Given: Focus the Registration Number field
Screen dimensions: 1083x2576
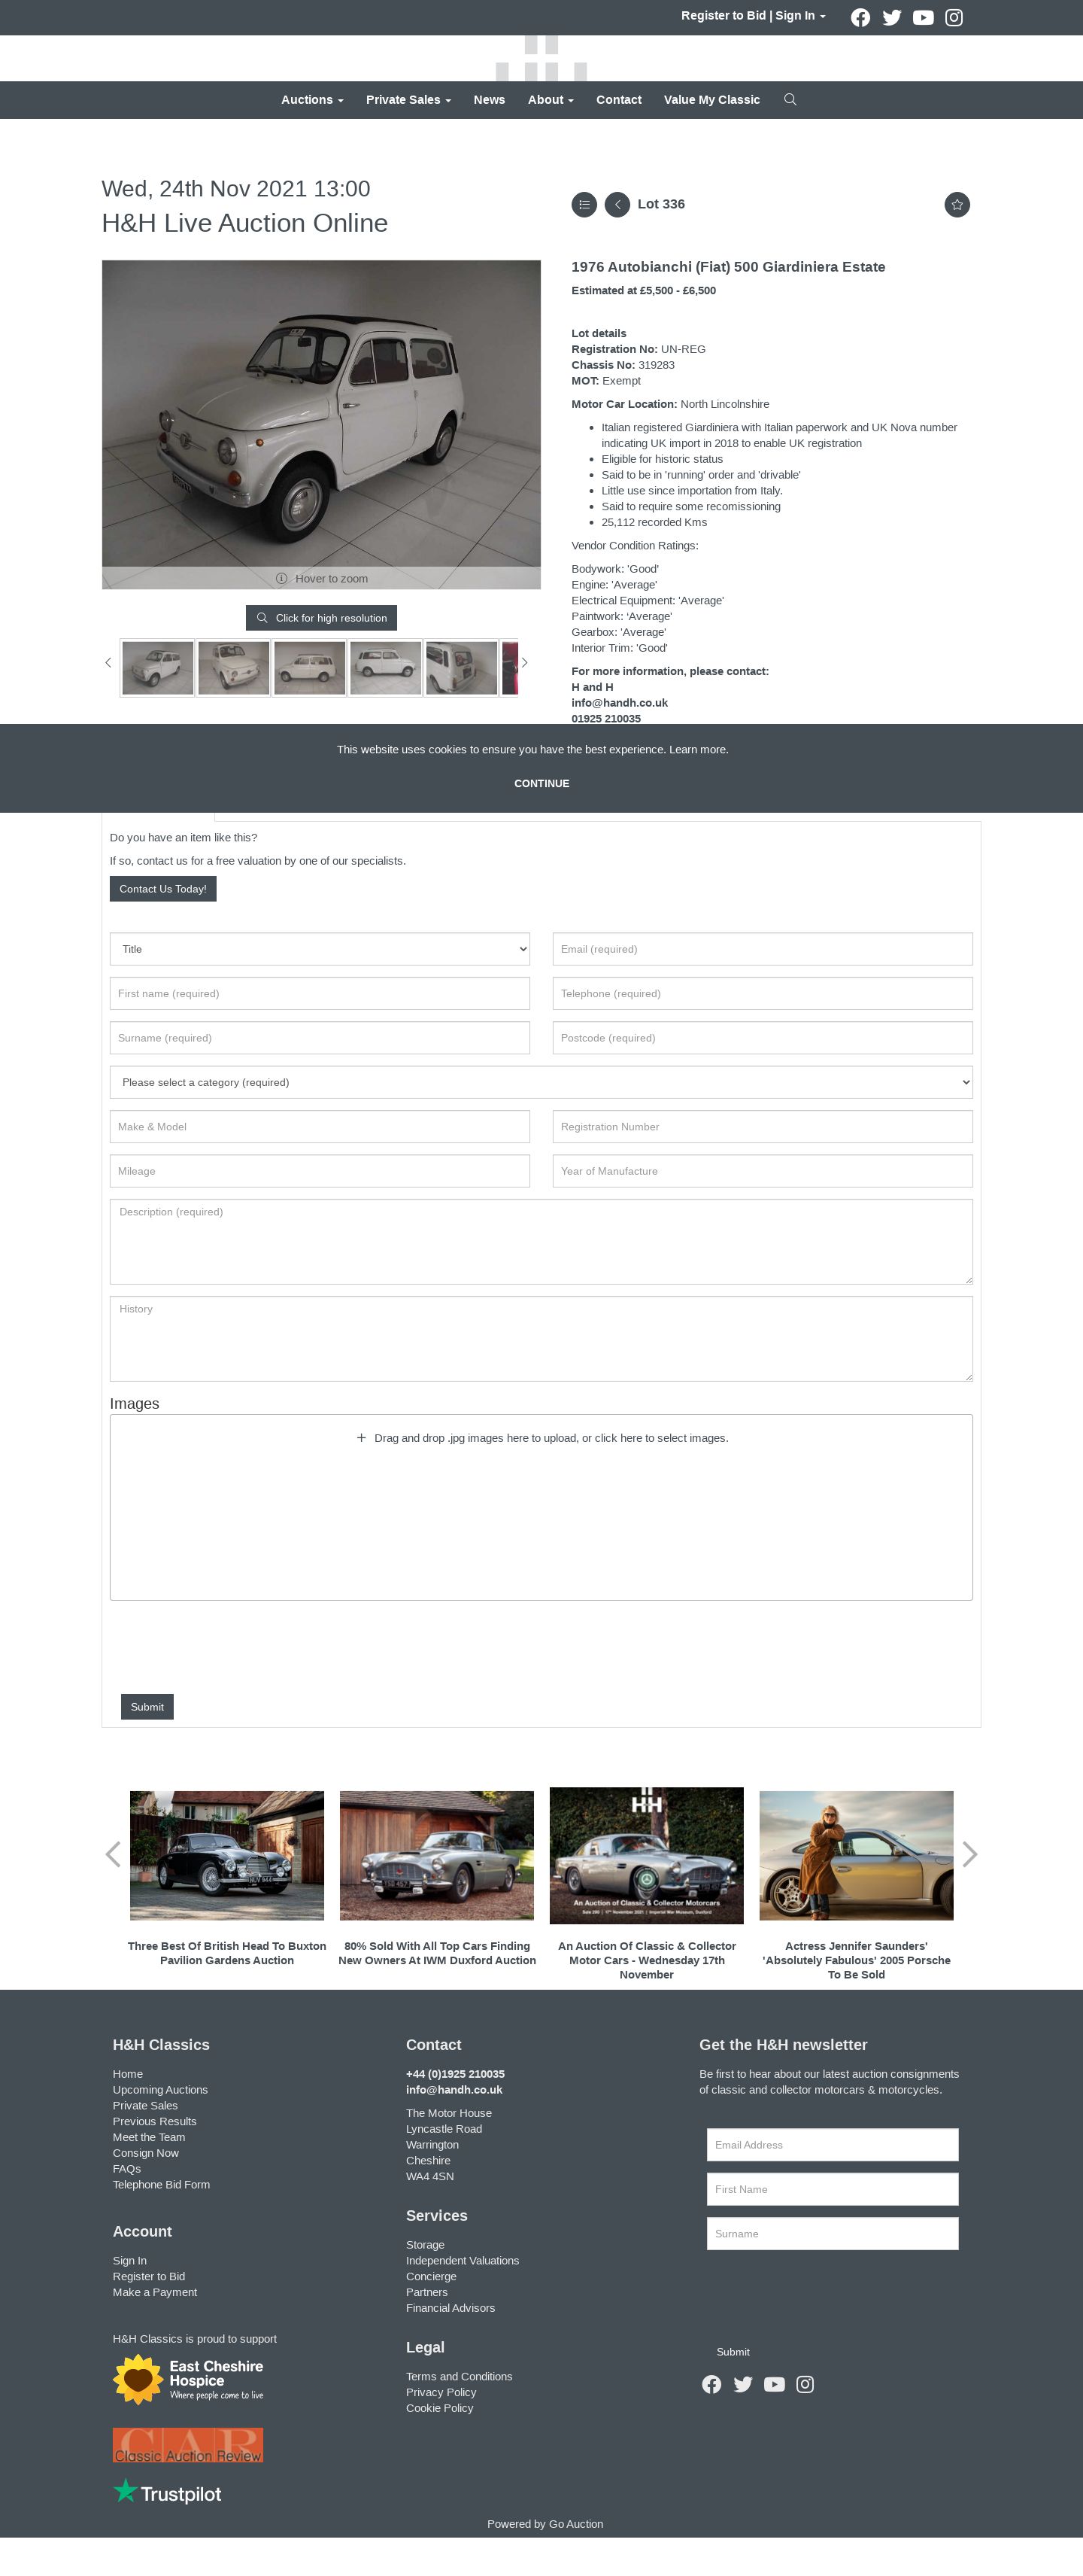Looking at the screenshot, I should [x=763, y=1127].
